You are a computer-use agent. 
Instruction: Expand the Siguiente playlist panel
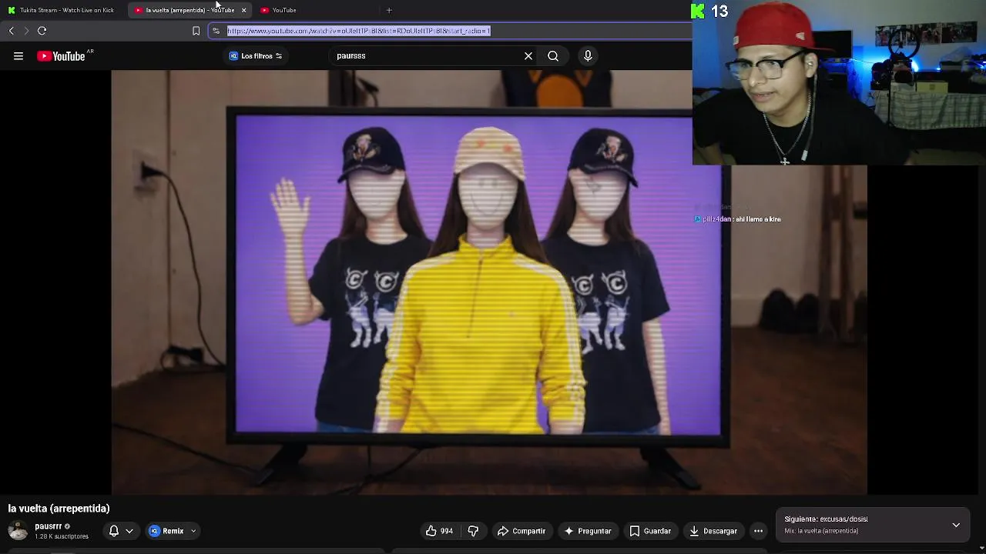956,525
